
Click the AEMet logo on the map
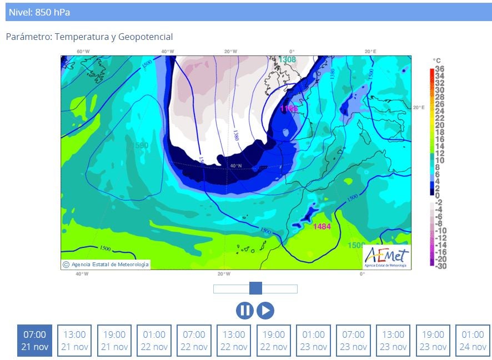pos(386,258)
